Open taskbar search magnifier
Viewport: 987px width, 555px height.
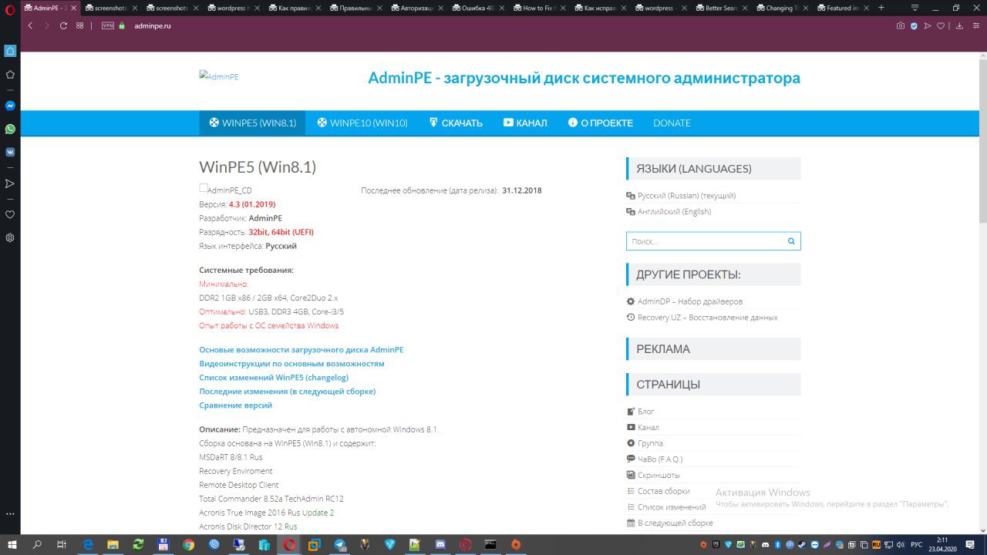tap(37, 544)
